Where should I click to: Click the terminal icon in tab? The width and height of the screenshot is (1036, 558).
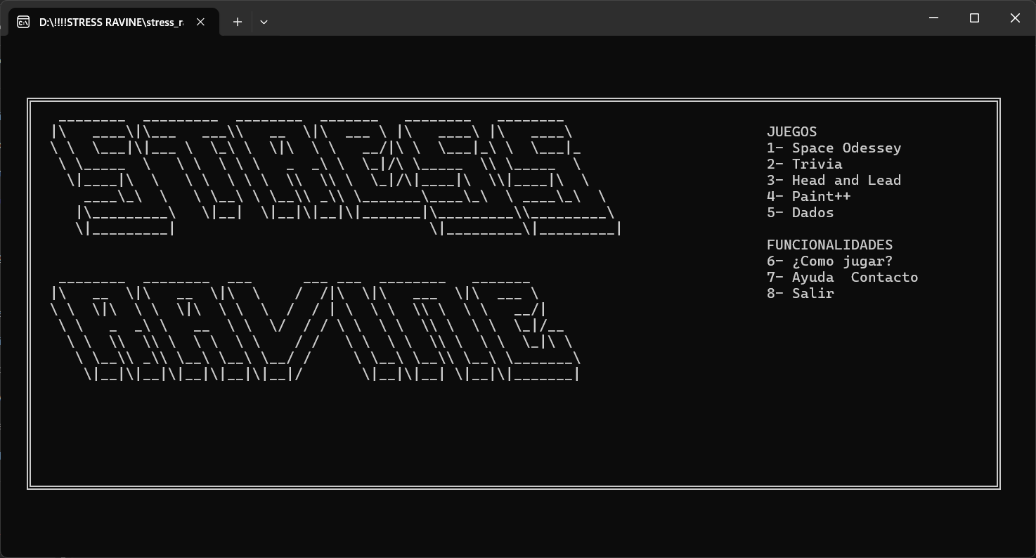pyautogui.click(x=23, y=22)
